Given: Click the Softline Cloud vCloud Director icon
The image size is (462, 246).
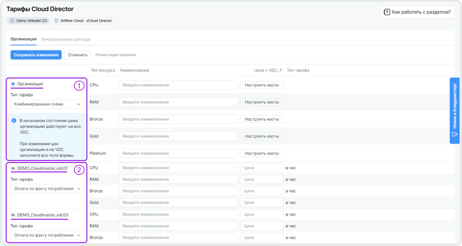Looking at the screenshot, I should tap(56, 21).
